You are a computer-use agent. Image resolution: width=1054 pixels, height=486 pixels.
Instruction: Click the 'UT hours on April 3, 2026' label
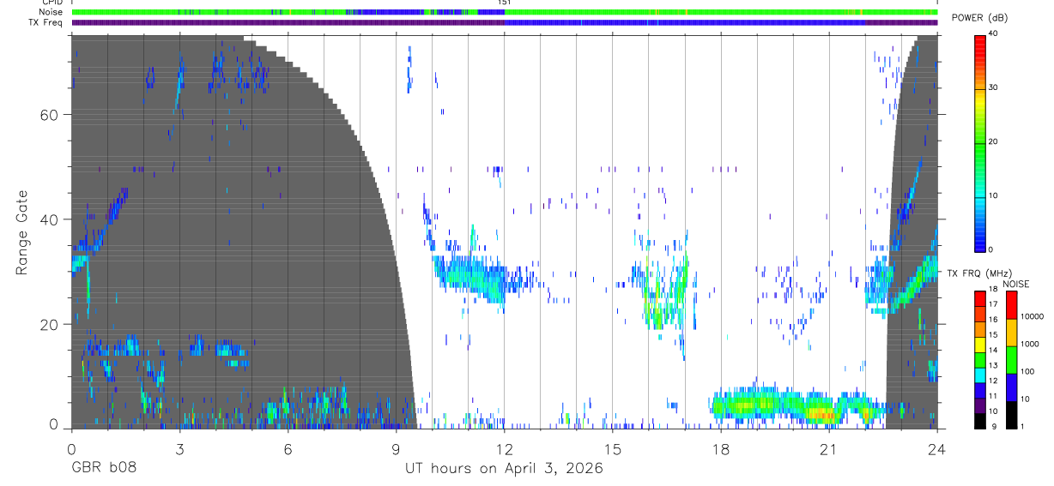click(504, 469)
